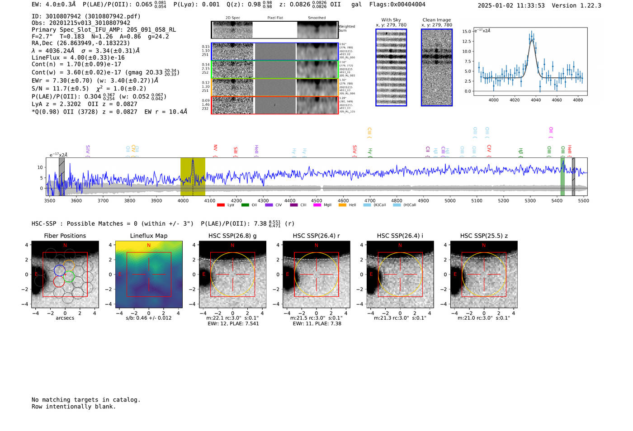Click the yellow highlighted line region in spectrum
The image size is (633, 431).
coord(193,177)
